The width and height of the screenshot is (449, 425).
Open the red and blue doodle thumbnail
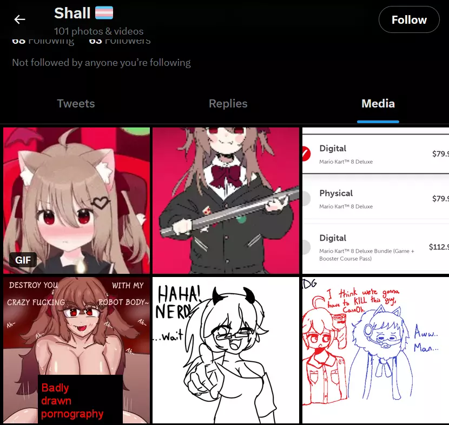(x=375, y=350)
